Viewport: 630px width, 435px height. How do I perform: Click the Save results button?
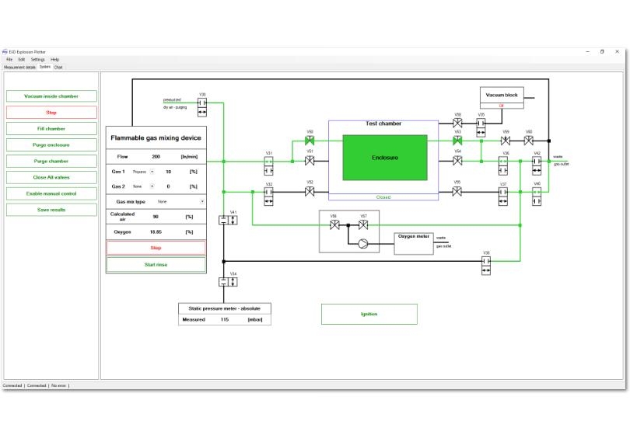coord(51,210)
